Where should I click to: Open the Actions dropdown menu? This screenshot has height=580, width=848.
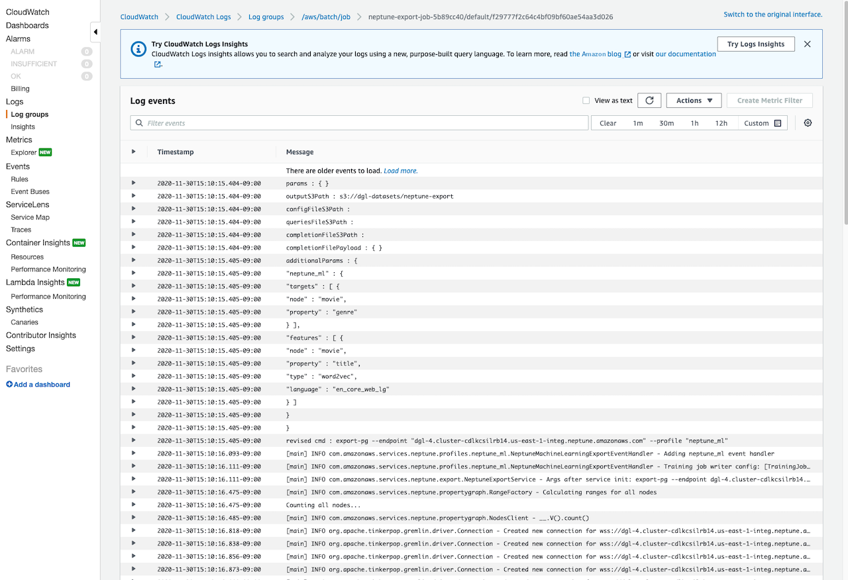694,101
